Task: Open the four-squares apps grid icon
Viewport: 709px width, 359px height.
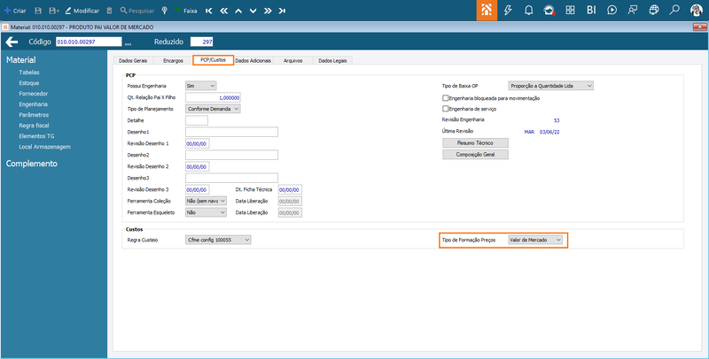Action: click(x=570, y=10)
